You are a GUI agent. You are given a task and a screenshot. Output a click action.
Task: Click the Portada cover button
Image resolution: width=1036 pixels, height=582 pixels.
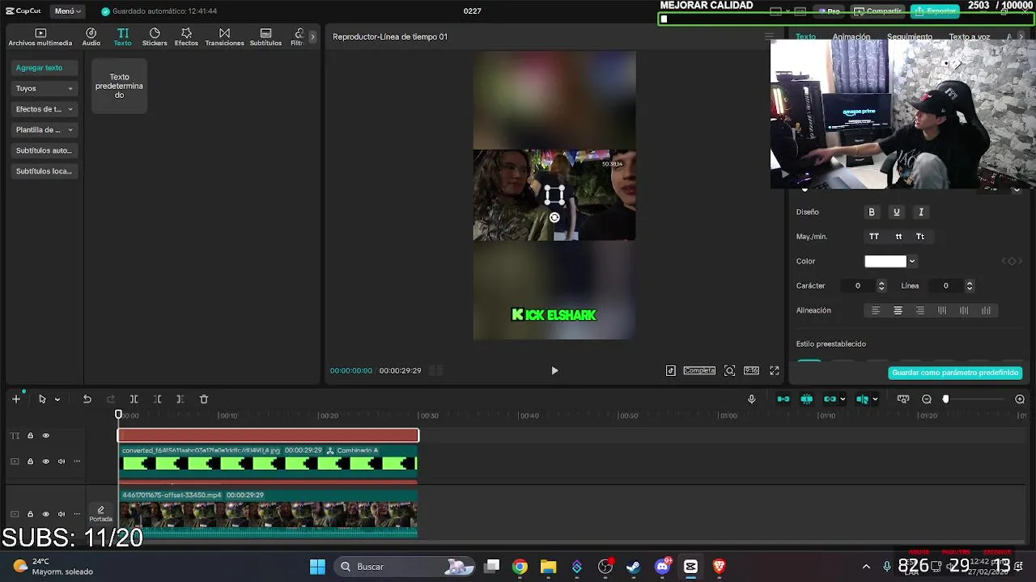point(100,514)
